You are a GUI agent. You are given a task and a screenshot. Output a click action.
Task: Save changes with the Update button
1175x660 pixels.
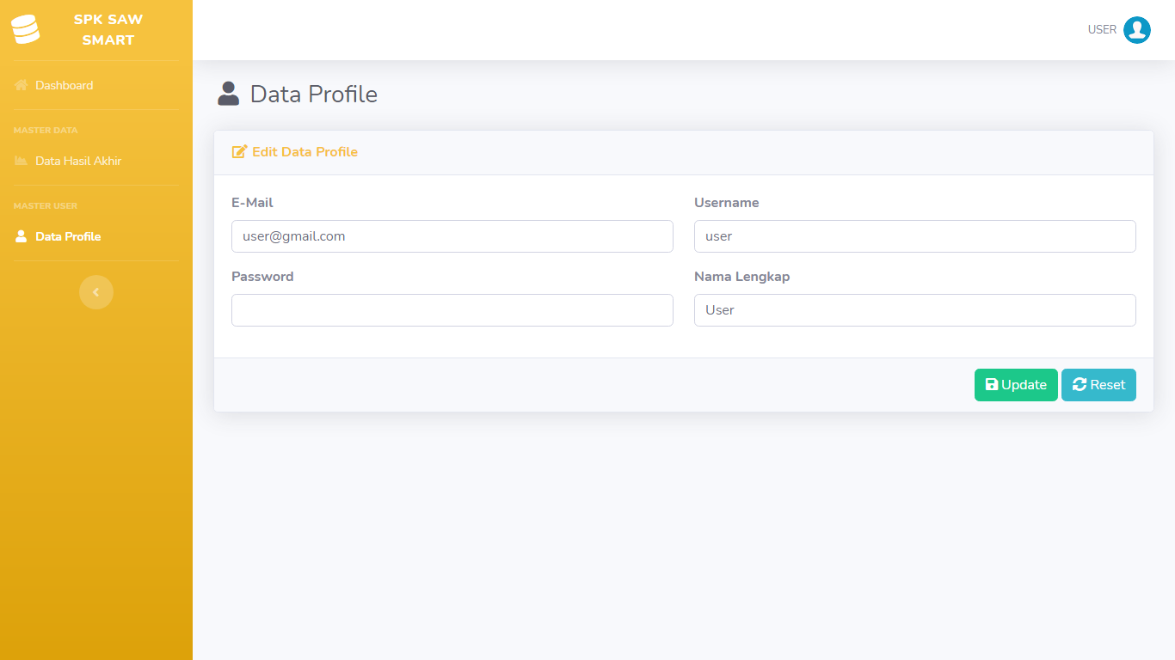1016,385
